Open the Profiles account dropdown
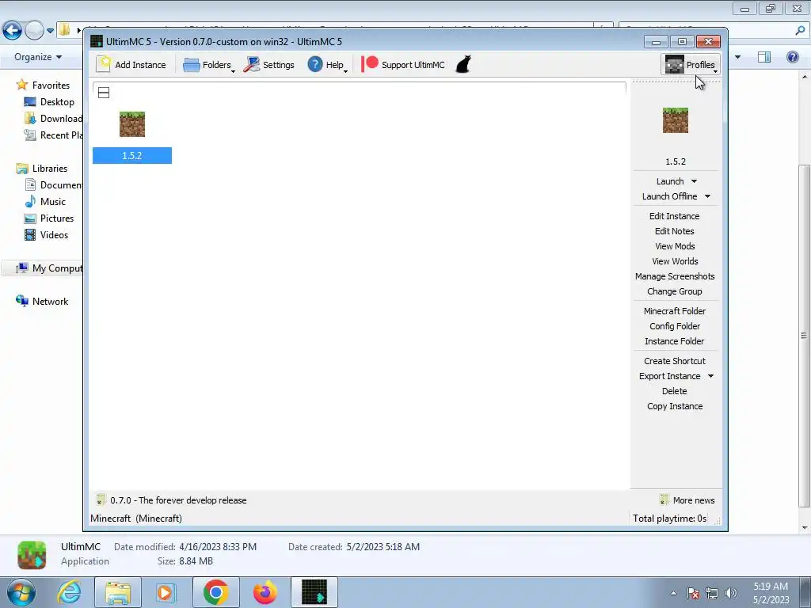Viewport: 811px width, 608px height. pos(691,65)
